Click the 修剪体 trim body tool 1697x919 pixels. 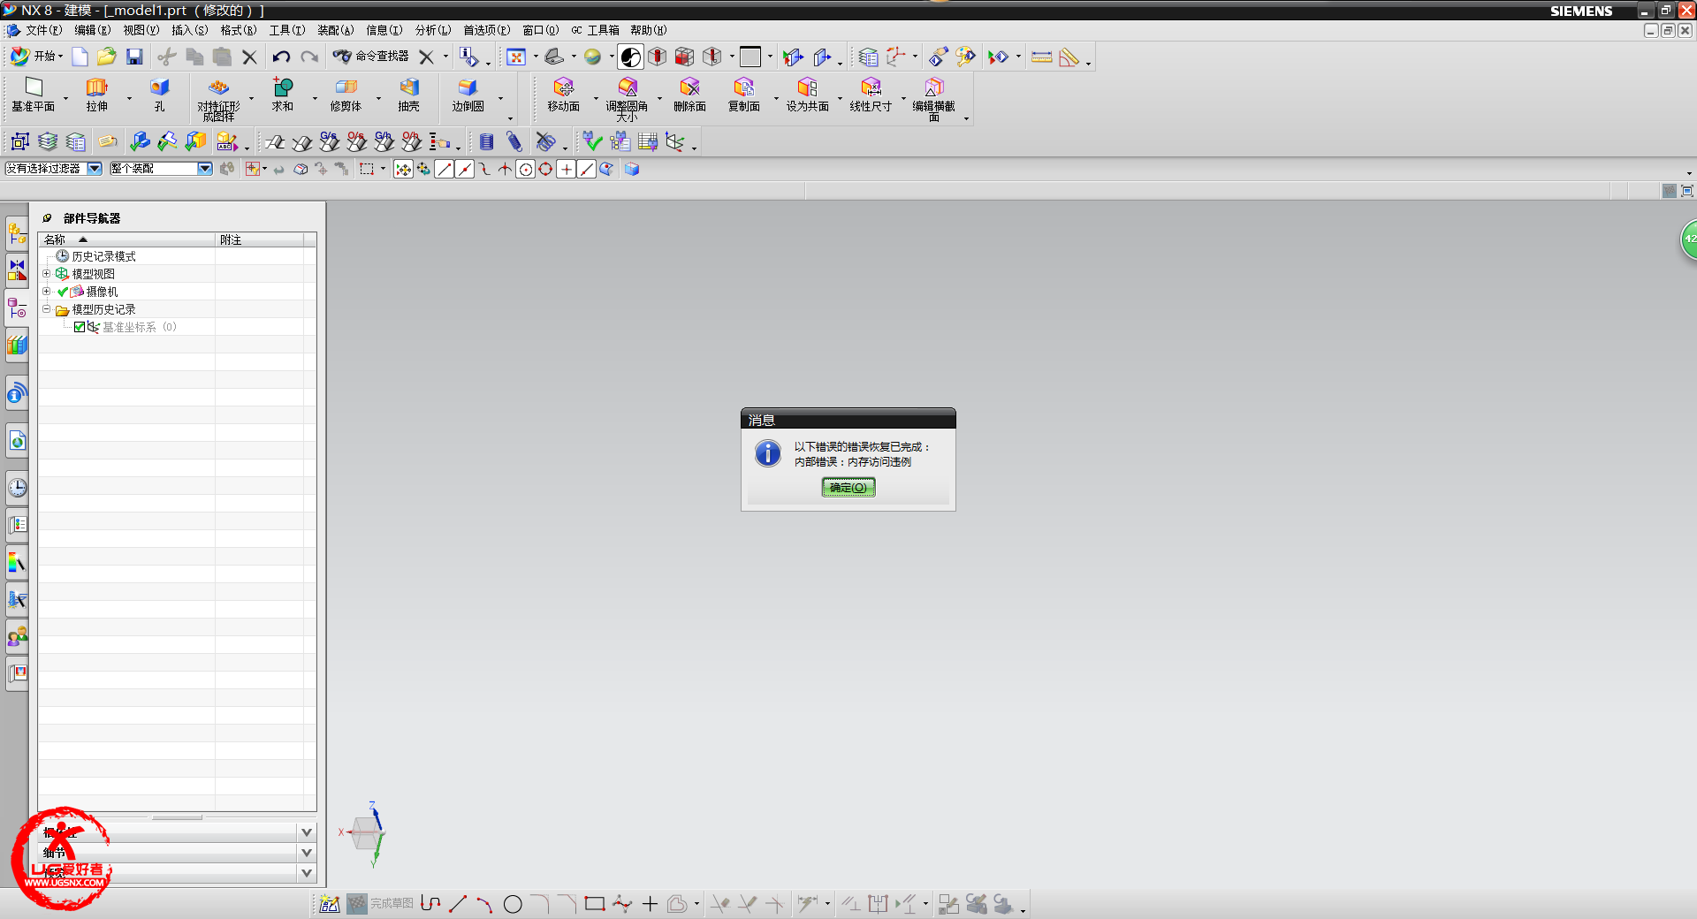346,95
